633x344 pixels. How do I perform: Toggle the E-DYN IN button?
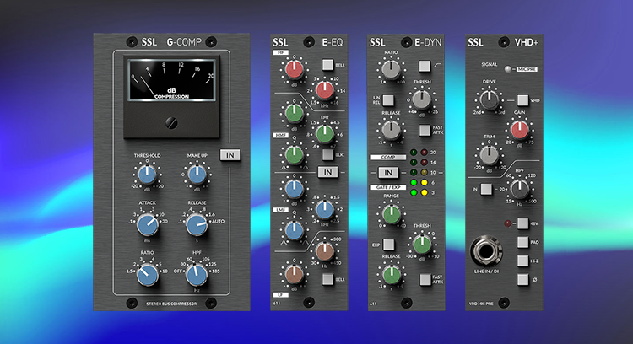tap(388, 173)
